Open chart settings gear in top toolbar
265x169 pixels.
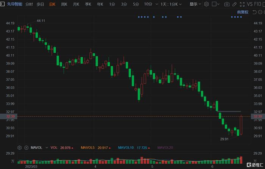[206, 4]
